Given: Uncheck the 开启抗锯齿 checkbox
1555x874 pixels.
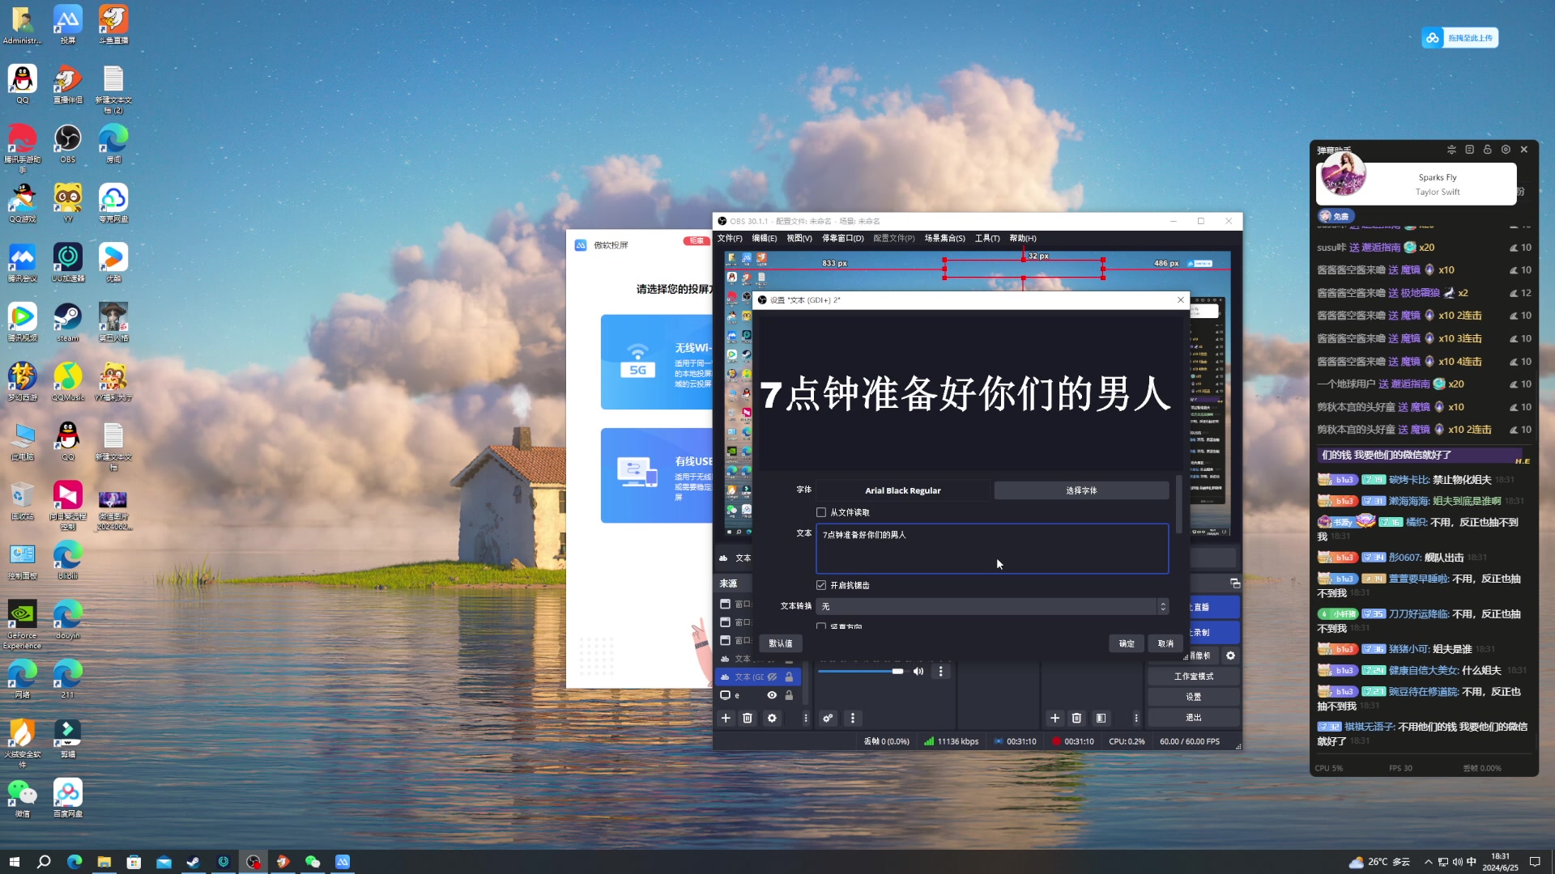Looking at the screenshot, I should (x=821, y=585).
